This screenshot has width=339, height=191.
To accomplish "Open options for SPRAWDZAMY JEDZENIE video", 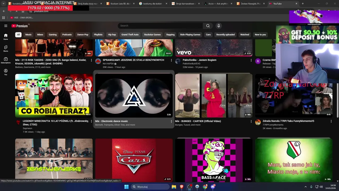I will pyautogui.click(x=171, y=60).
